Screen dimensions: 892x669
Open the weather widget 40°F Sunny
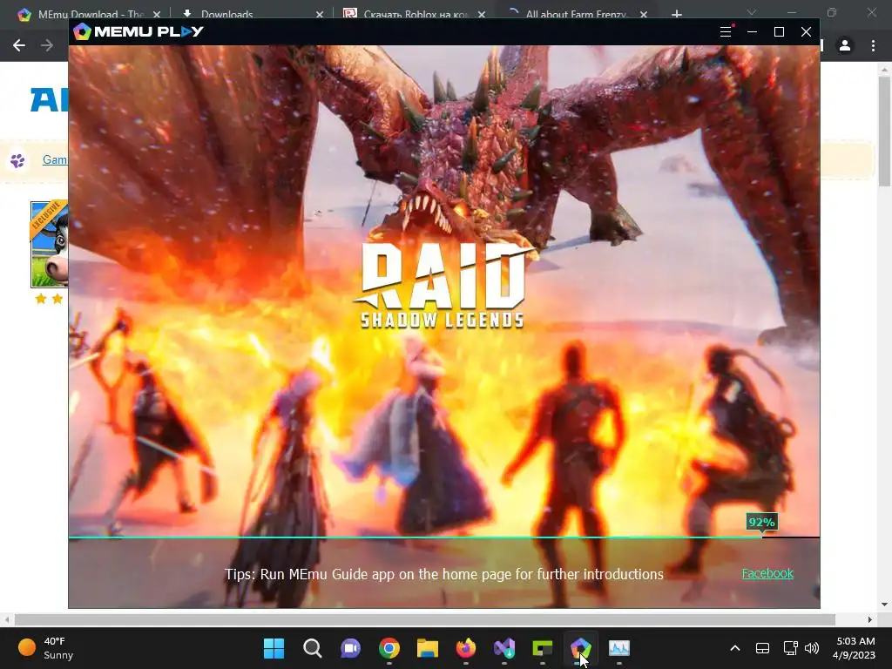point(47,648)
